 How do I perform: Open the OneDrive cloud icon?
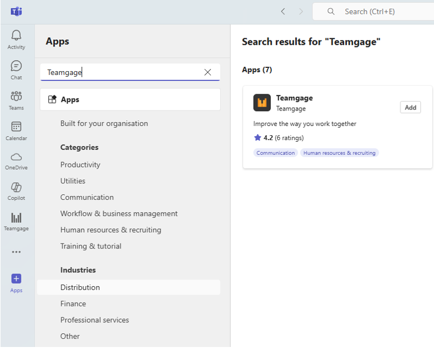(x=16, y=157)
